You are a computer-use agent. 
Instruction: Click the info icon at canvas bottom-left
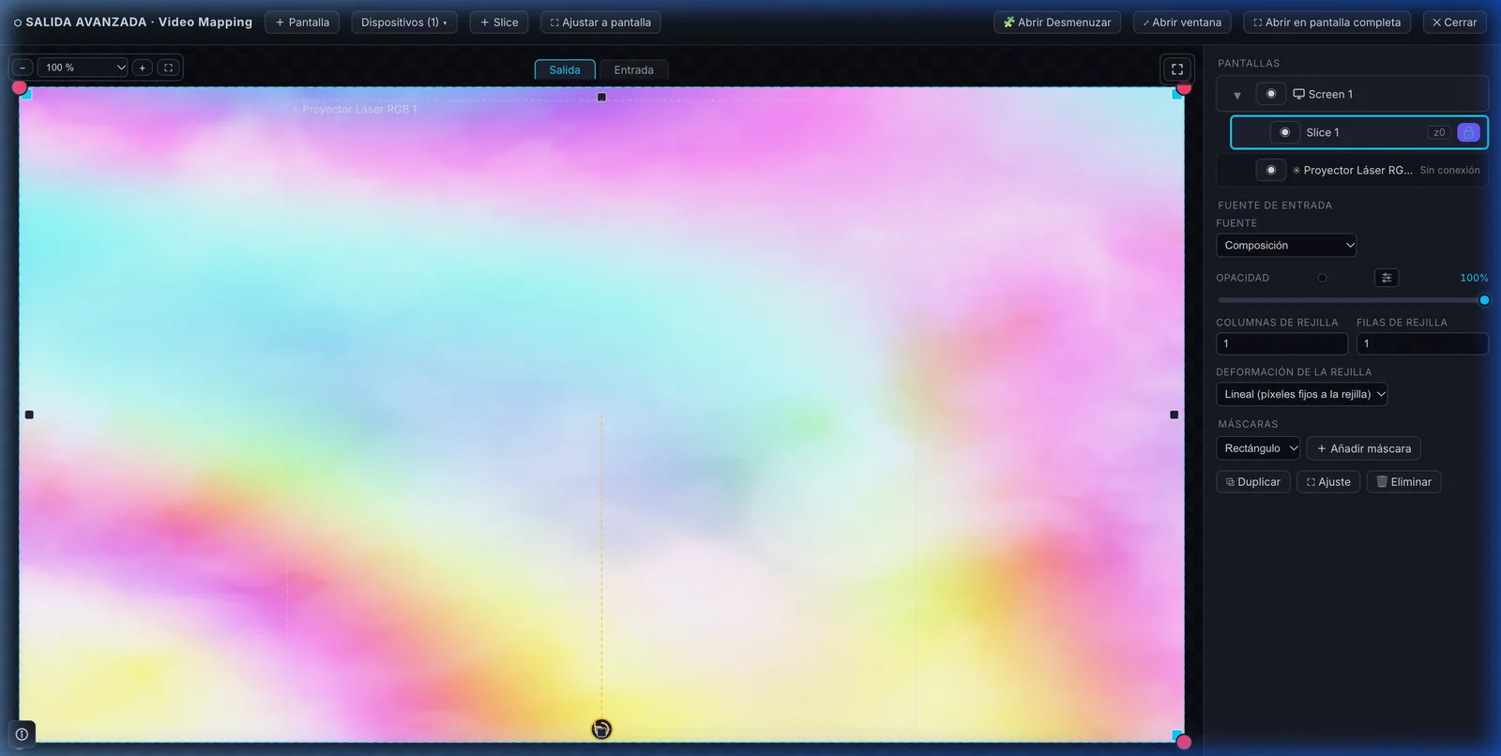22,734
